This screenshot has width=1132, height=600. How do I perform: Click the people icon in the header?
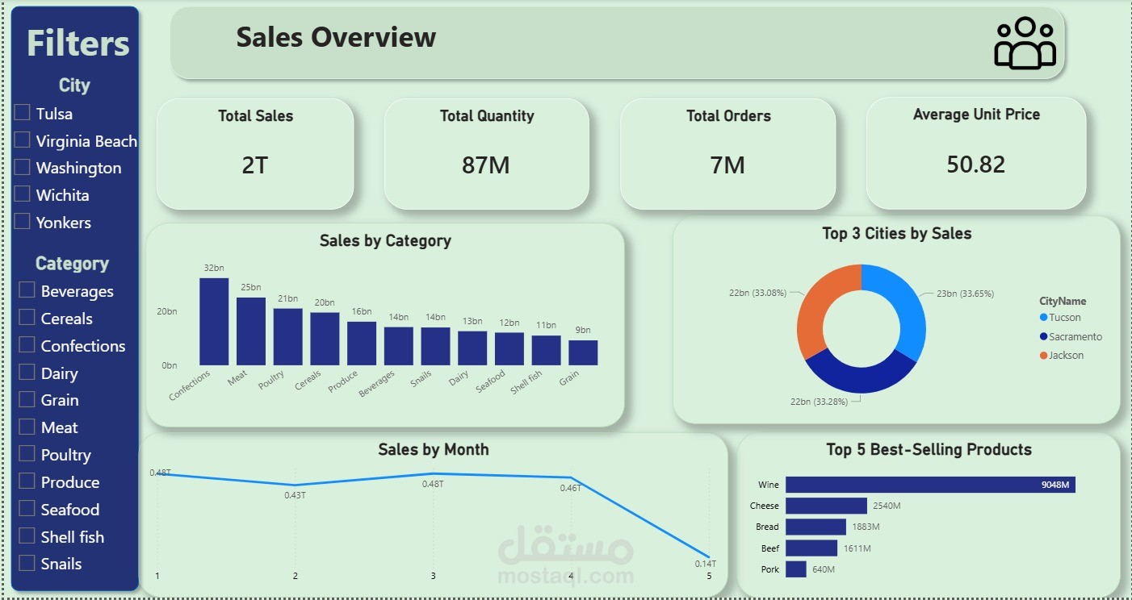(1026, 44)
